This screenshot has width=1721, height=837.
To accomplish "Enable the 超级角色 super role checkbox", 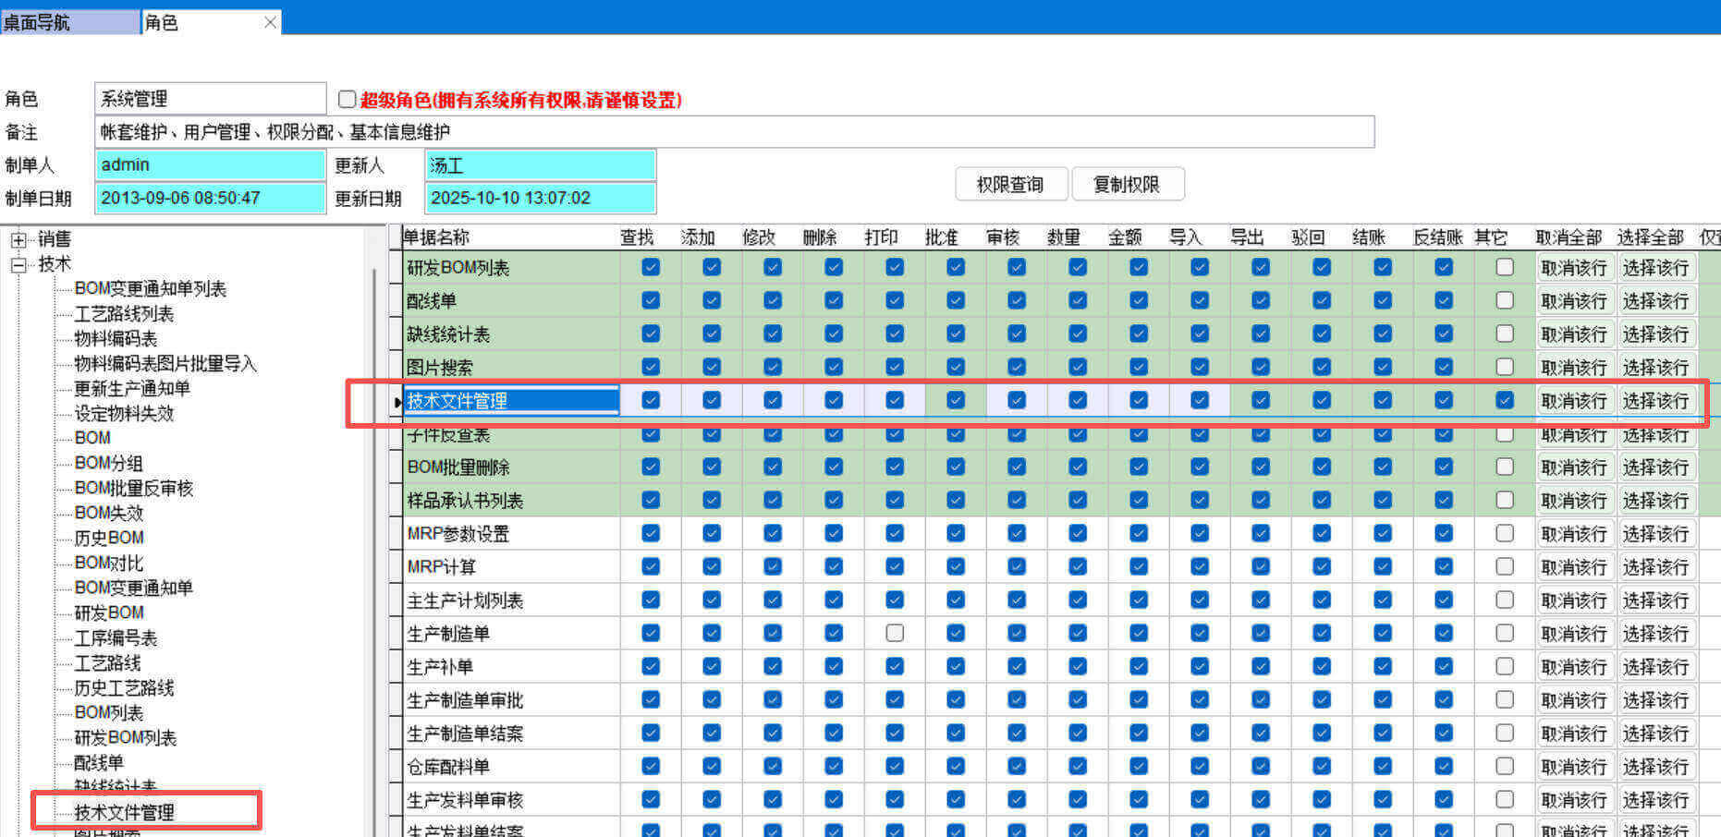I will [x=348, y=99].
